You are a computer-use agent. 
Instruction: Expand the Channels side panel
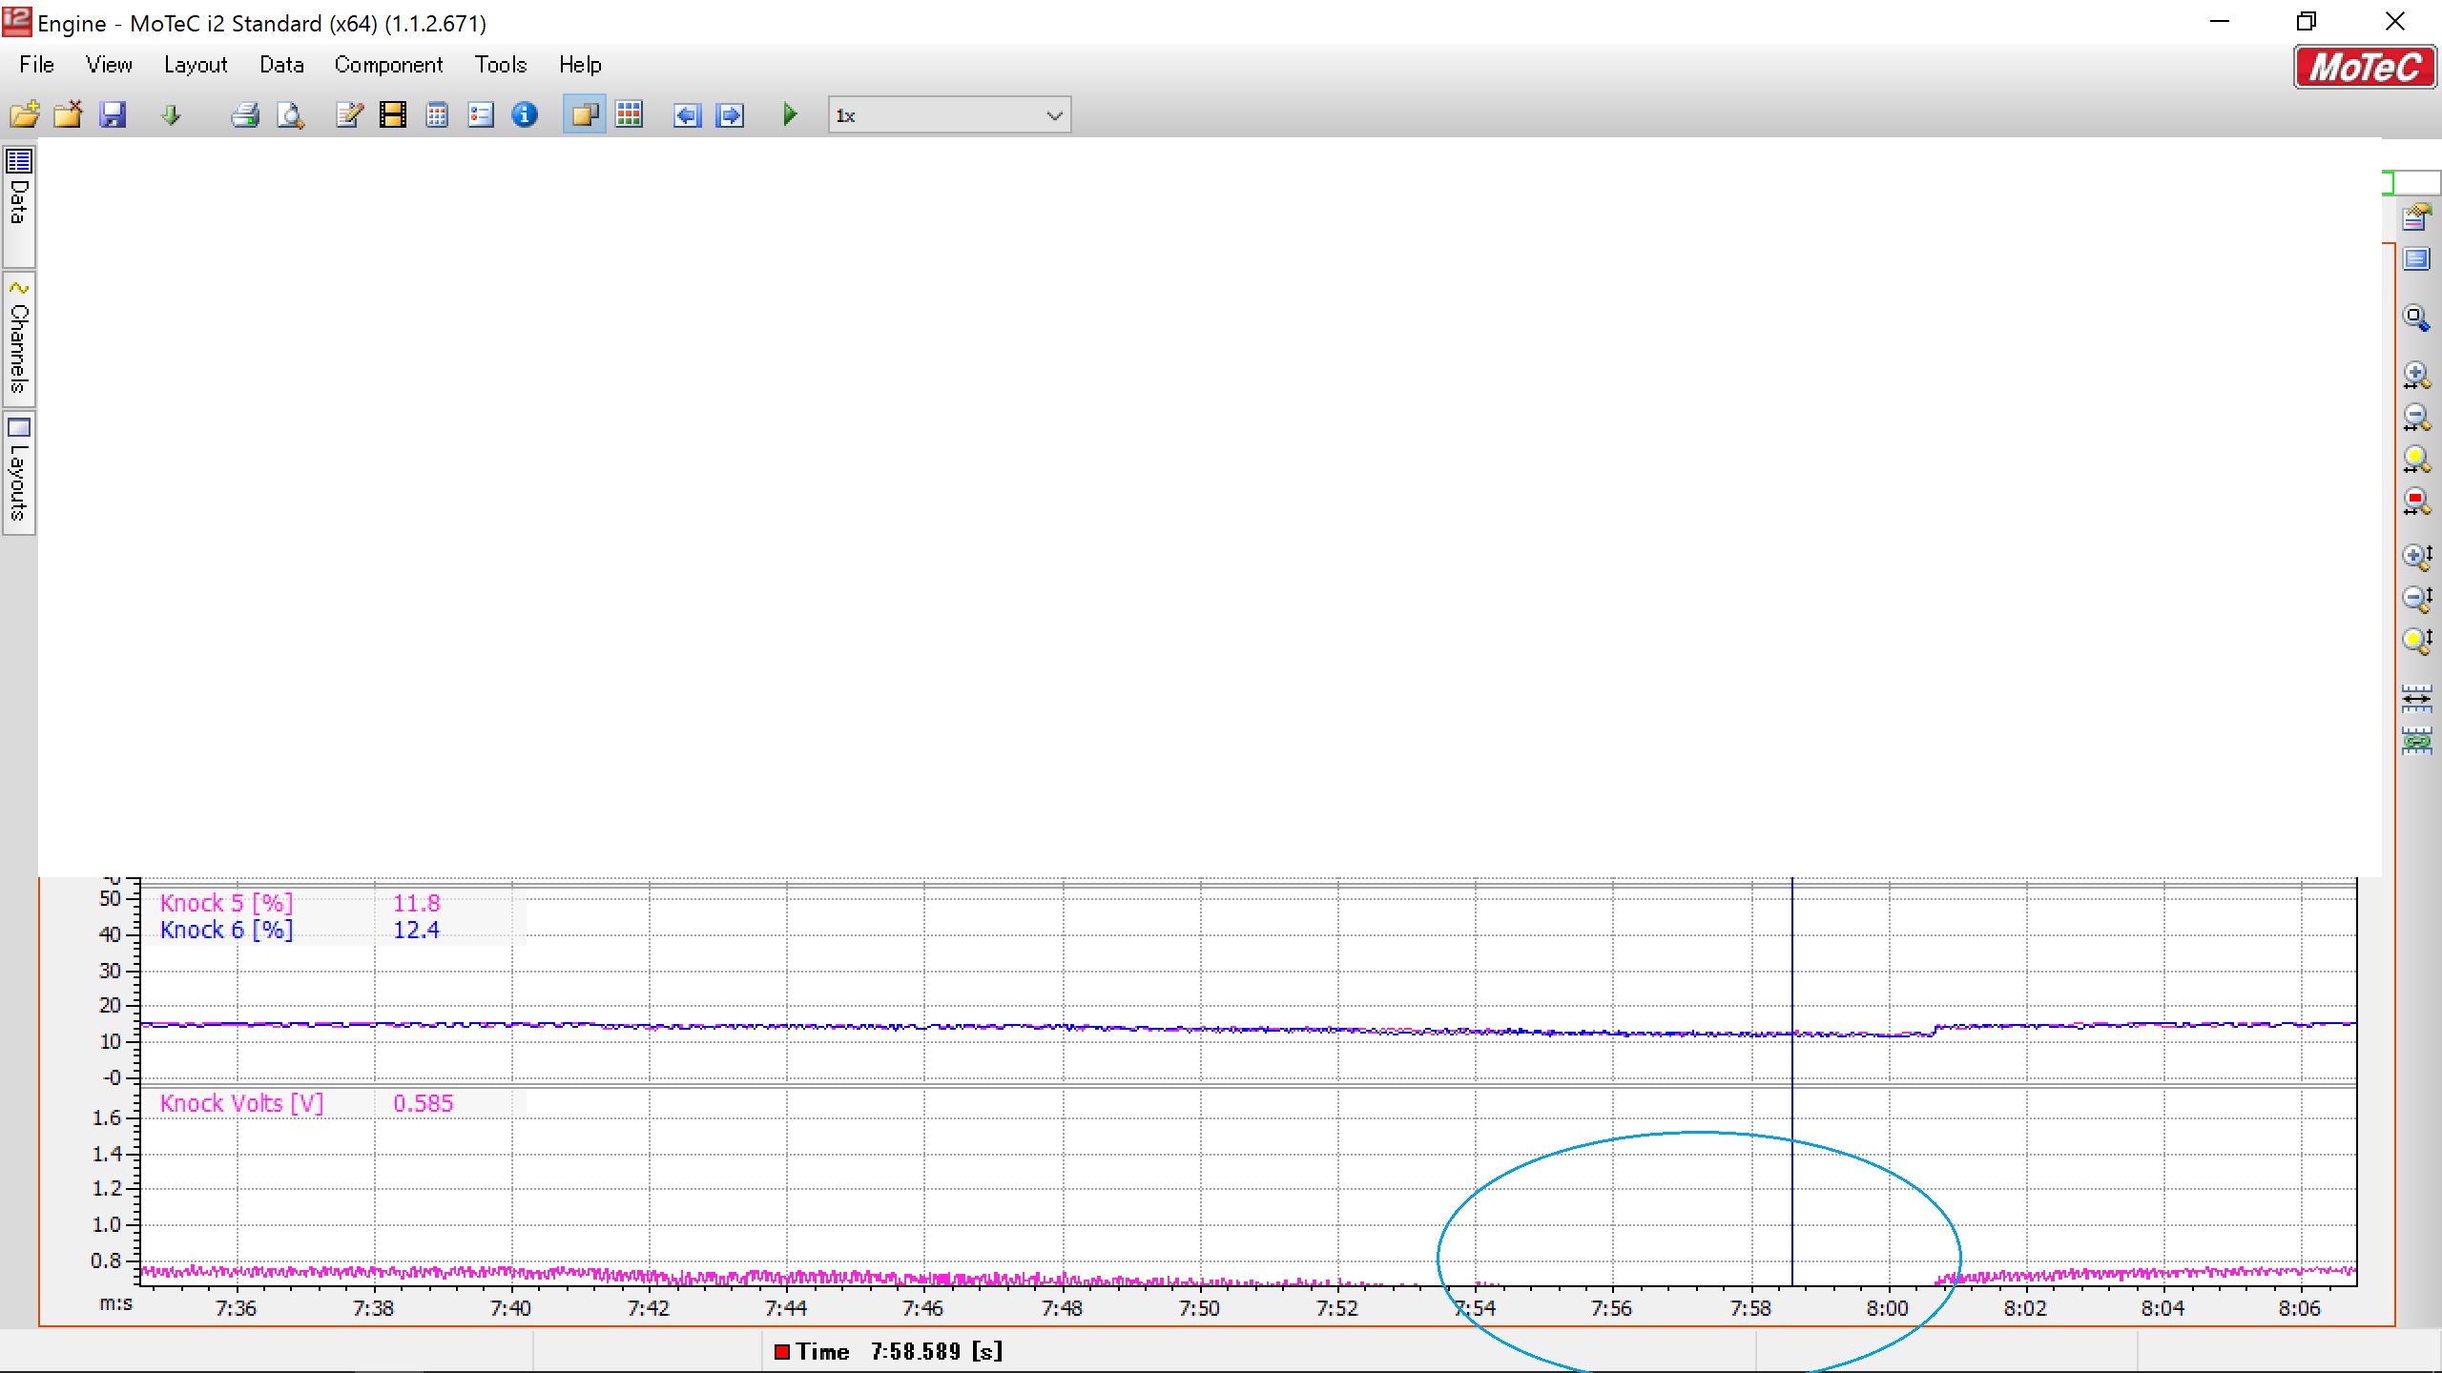19,338
